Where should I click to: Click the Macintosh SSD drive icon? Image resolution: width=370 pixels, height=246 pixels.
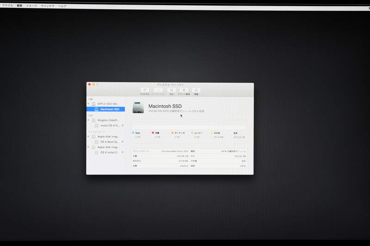tap(138, 108)
